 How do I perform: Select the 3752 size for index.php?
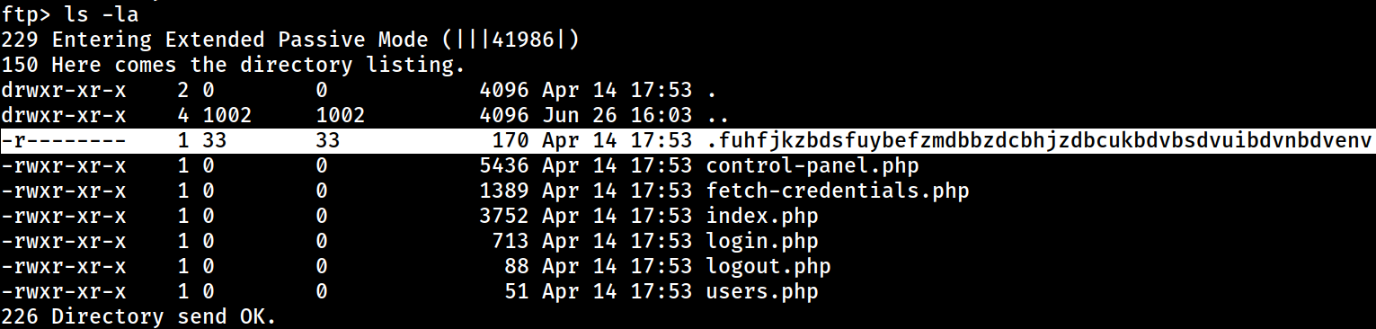pyautogui.click(x=503, y=217)
